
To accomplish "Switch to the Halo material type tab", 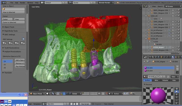I will [174, 80].
